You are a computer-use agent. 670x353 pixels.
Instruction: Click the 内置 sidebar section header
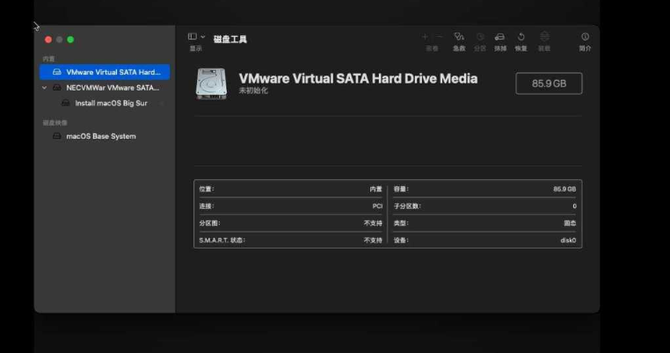pos(48,59)
